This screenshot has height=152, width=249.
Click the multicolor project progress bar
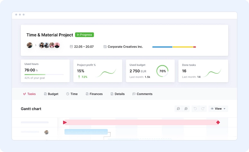pos(174,47)
